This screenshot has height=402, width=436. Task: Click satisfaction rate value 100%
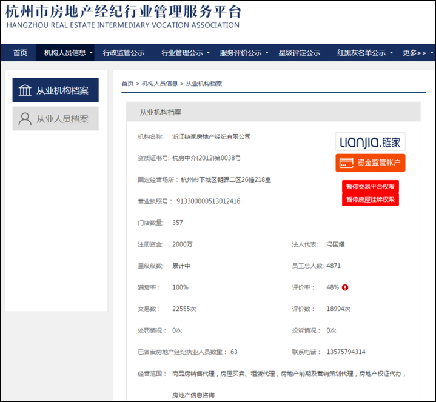[x=181, y=287]
